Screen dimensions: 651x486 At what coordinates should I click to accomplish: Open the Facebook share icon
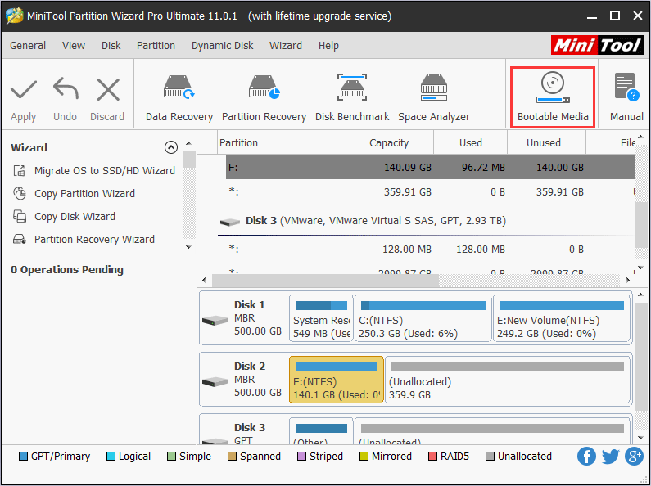tap(586, 457)
